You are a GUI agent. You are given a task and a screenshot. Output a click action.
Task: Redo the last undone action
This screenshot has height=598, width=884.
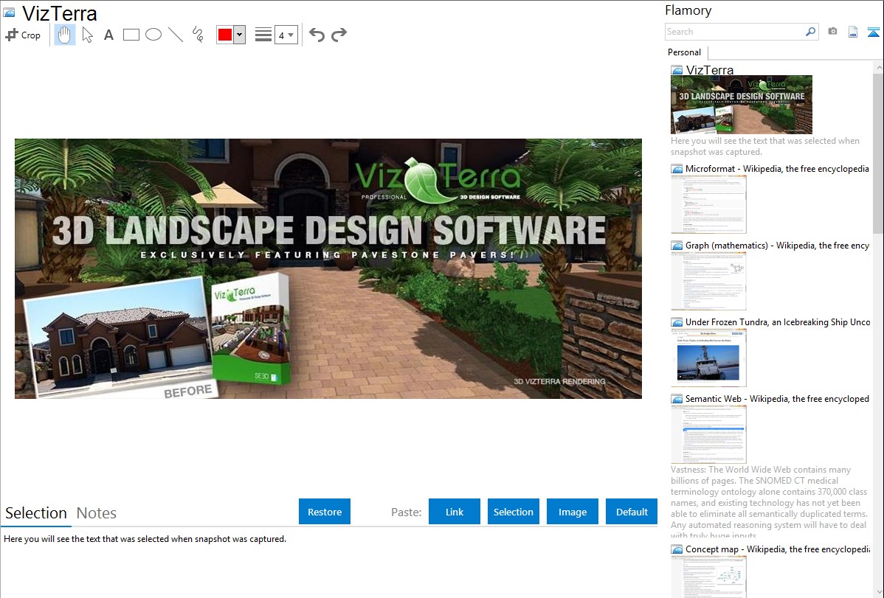(339, 35)
